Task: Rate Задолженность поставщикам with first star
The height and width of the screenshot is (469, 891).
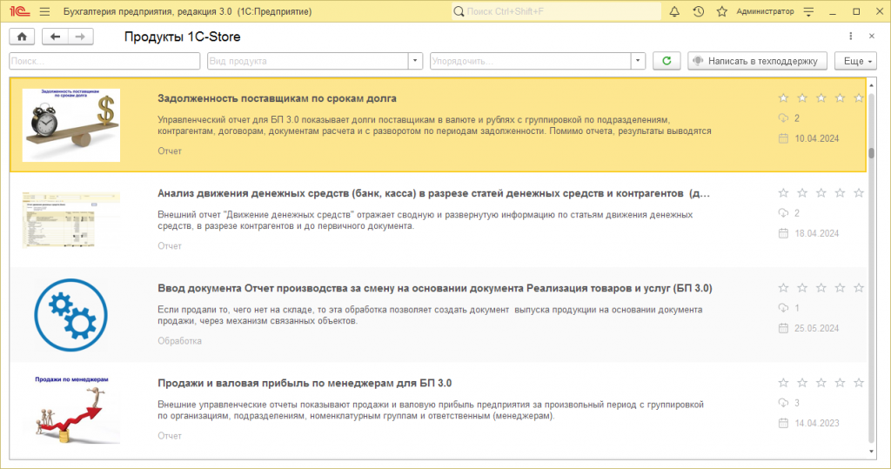Action: 784,98
